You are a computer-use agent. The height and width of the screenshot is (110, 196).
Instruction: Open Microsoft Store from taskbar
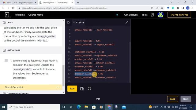click(94, 107)
